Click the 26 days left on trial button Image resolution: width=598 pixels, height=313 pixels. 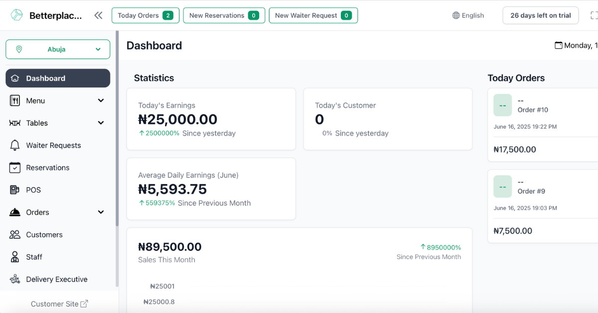click(x=540, y=15)
